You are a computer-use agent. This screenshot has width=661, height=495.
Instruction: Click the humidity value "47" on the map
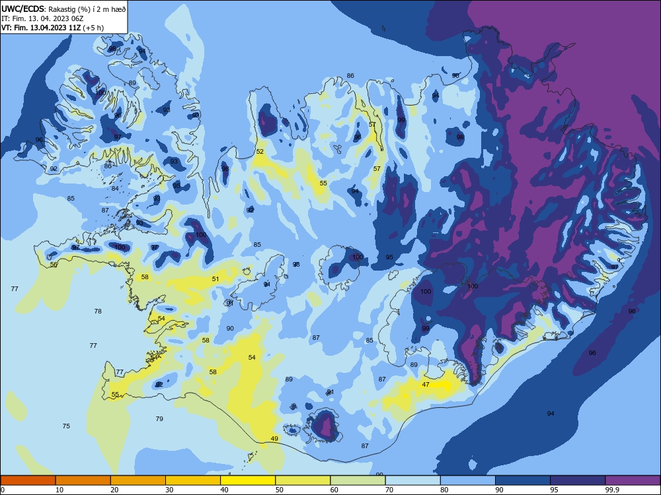click(x=426, y=384)
